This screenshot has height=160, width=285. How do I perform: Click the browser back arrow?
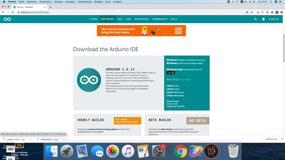click(3, 12)
